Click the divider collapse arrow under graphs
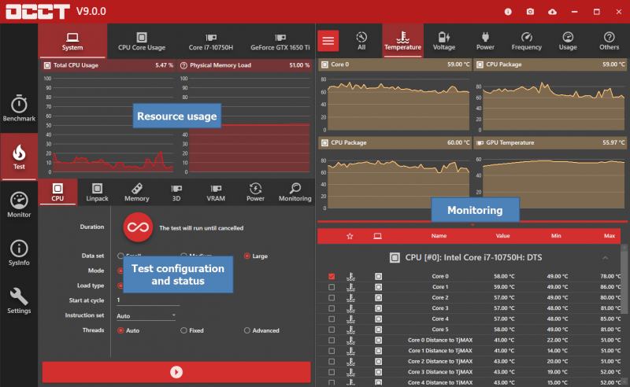 (x=472, y=225)
